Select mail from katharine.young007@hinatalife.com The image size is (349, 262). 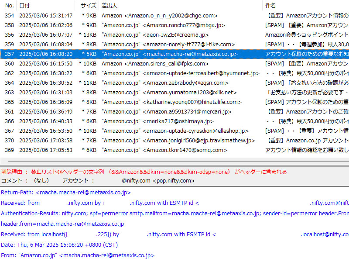point(174,102)
